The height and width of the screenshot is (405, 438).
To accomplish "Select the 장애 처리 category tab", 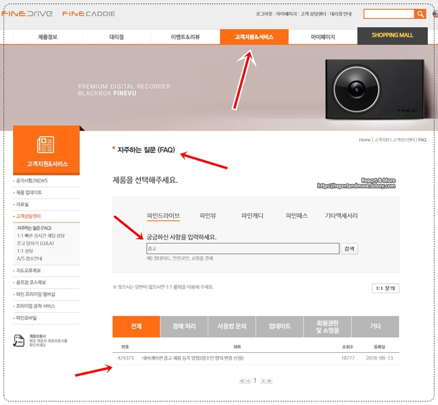I will click(x=184, y=326).
